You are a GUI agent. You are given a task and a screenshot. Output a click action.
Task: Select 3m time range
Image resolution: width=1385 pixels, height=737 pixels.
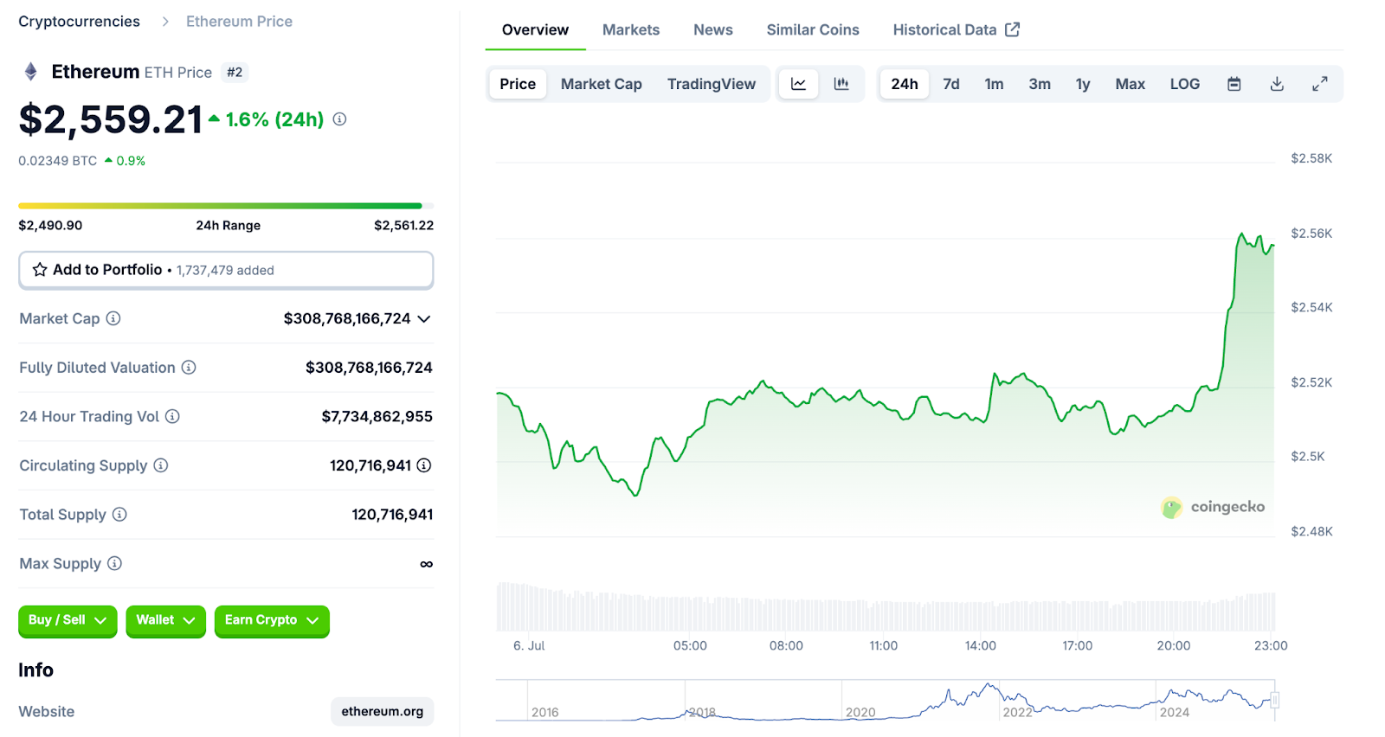1040,84
